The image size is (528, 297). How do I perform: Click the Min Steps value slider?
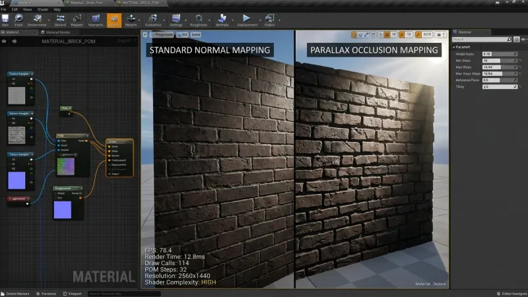click(x=500, y=61)
